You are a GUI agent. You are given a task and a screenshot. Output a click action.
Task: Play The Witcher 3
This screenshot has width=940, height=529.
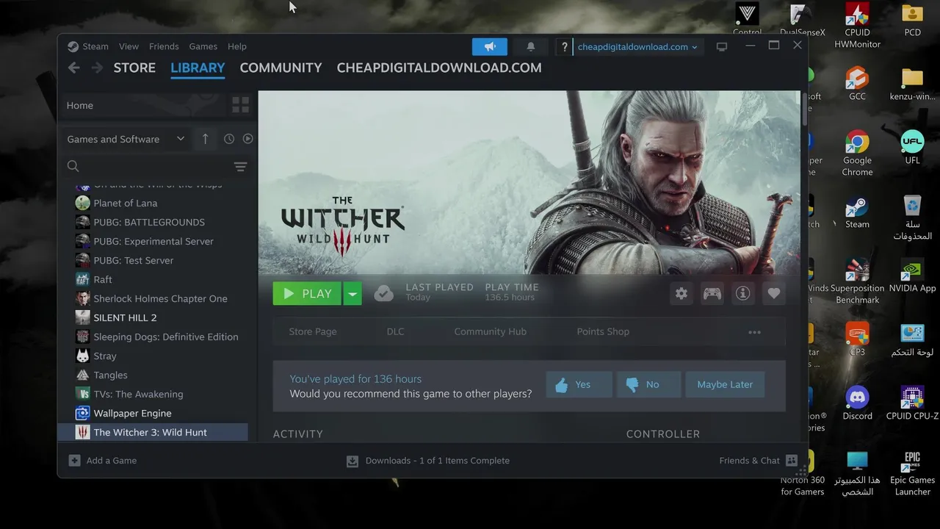pyautogui.click(x=308, y=293)
